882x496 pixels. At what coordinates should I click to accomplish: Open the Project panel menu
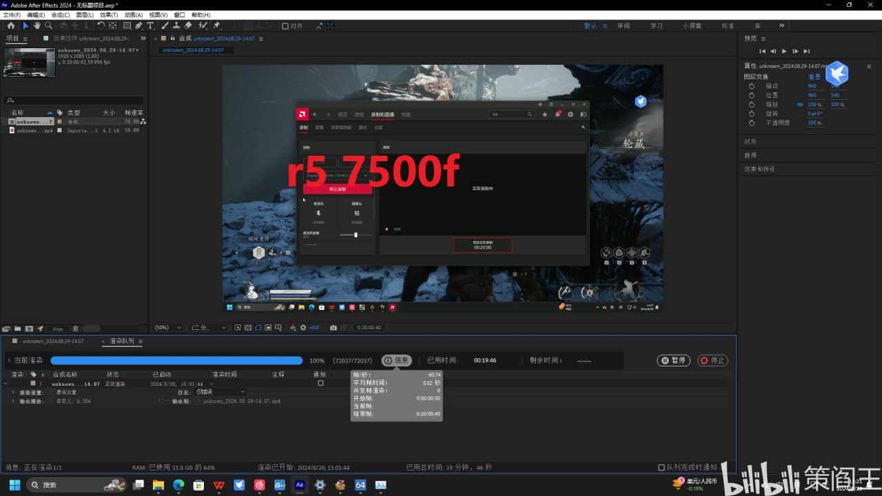pos(25,39)
